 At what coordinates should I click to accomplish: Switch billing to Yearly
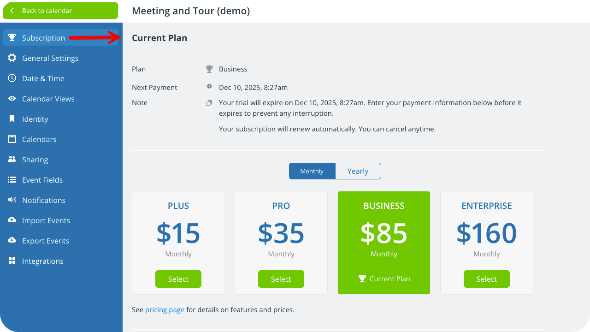[x=358, y=171]
